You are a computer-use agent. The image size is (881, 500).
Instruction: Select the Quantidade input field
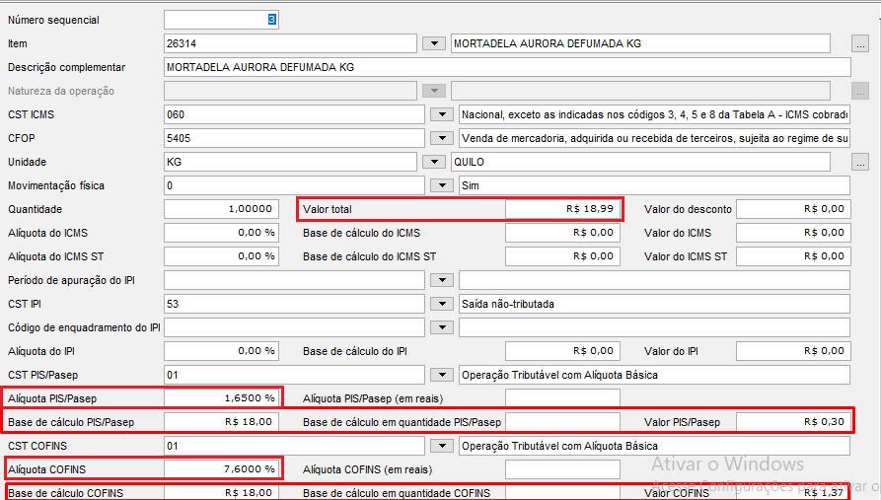click(x=220, y=209)
